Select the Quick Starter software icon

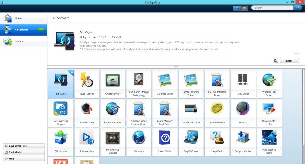(x=87, y=84)
